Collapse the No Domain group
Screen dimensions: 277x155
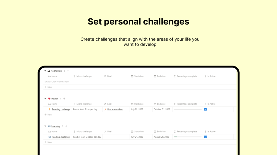click(x=45, y=71)
